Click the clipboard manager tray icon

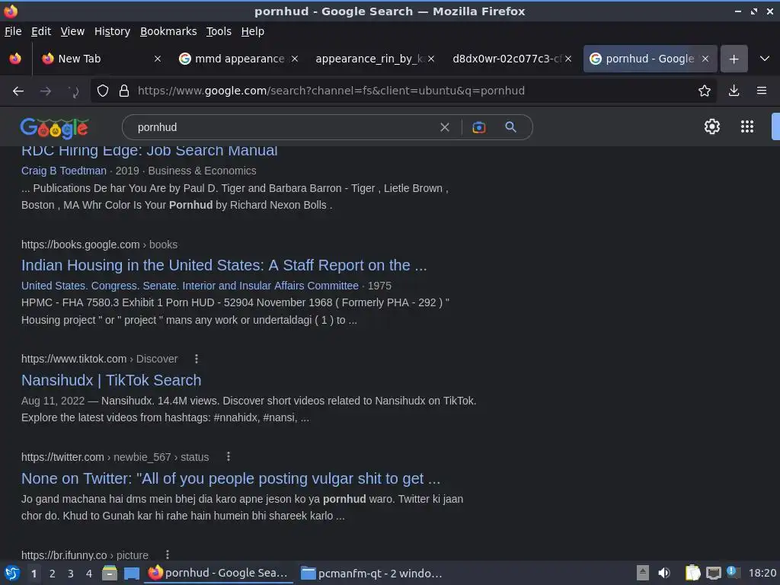point(692,573)
